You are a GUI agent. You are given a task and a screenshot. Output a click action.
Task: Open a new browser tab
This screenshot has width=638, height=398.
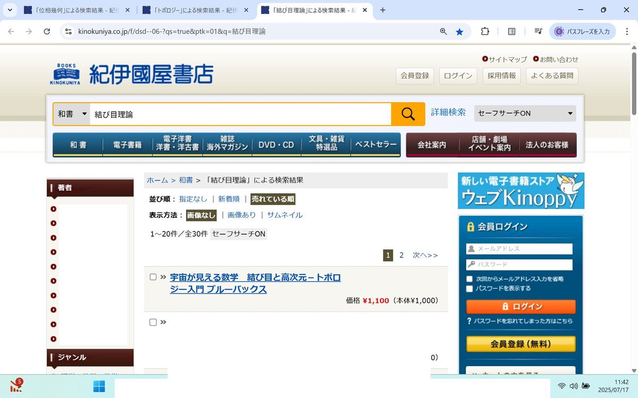tap(383, 10)
